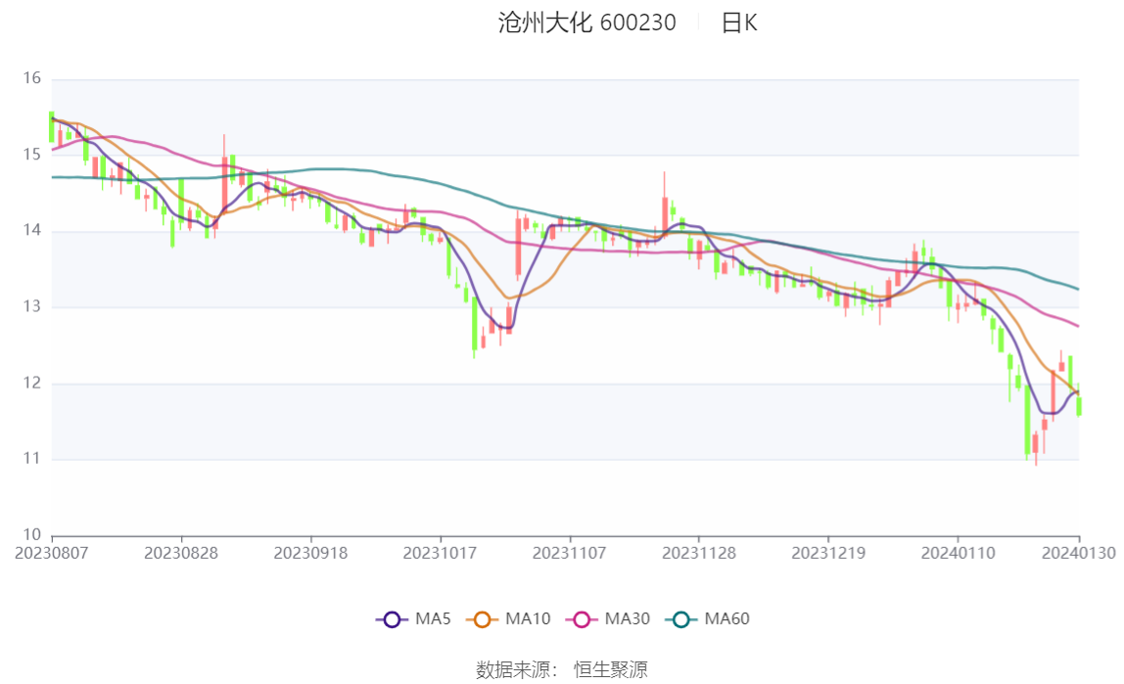Toggle the MA30 pink legend circle icon
This screenshot has width=1124, height=684.
[x=582, y=619]
